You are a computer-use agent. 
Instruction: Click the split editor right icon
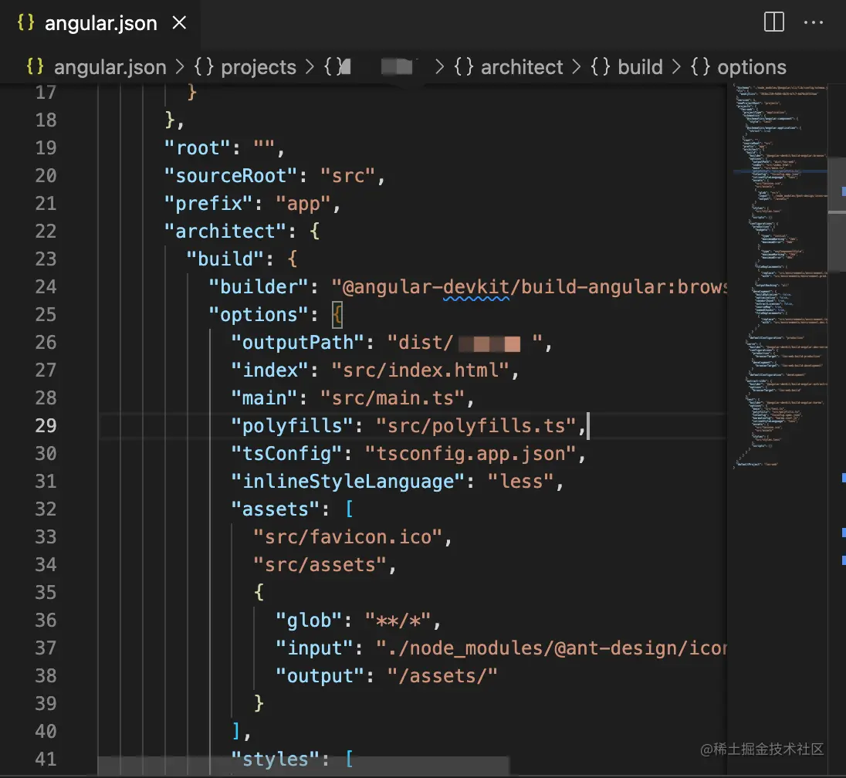coord(773,22)
